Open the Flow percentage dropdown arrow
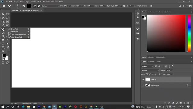Image resolution: width=193 pixels, height=109 pixels. click(x=105, y=6)
